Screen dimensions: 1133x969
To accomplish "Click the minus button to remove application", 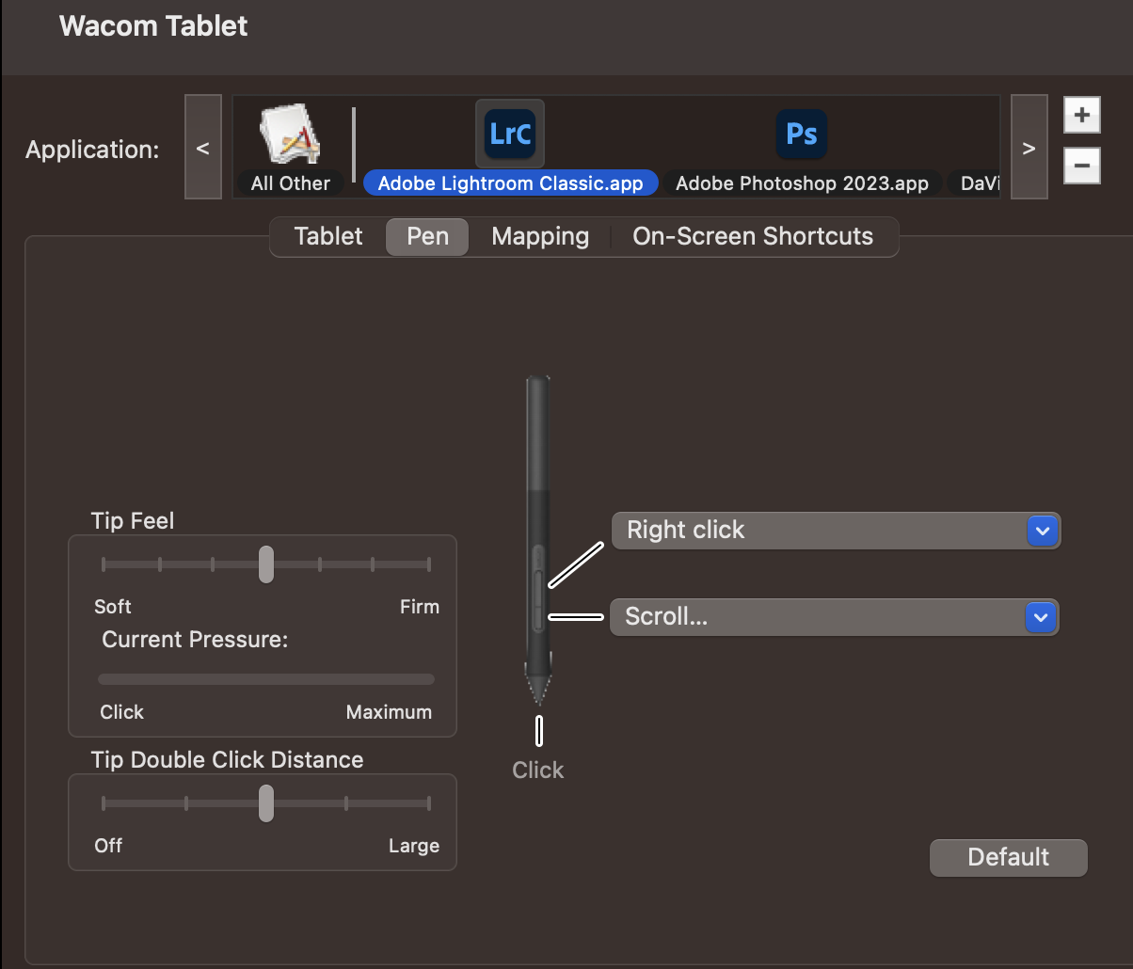I will [x=1081, y=167].
